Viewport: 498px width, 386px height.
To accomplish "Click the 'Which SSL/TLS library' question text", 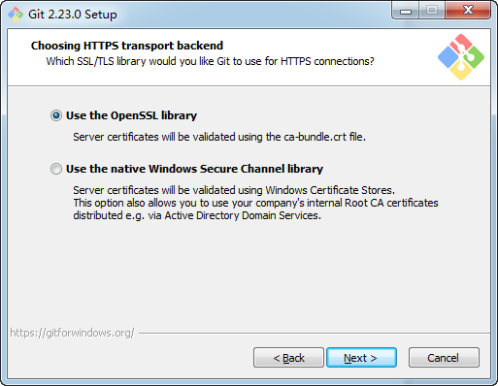I will [x=210, y=61].
